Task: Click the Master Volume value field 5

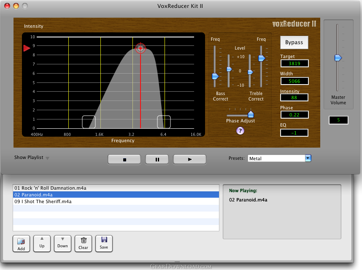Action: [338, 120]
